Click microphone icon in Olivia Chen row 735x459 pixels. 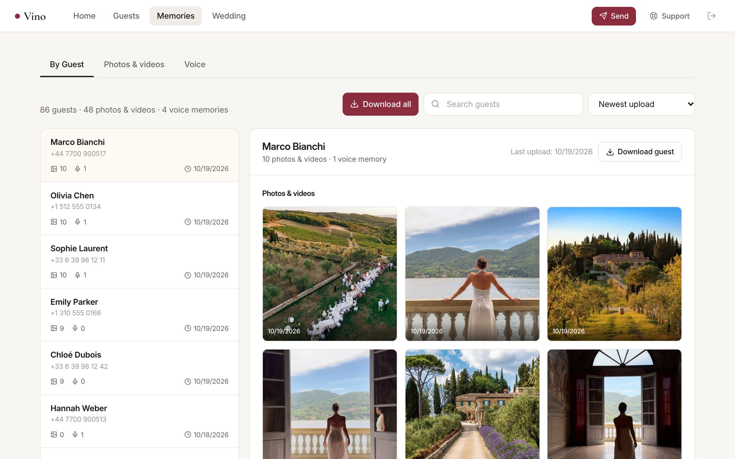click(78, 222)
